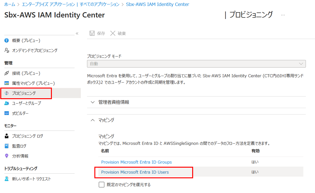Click the 接続 (プレビュー) plug icon
Image resolution: width=315 pixels, height=193 pixels.
click(7, 73)
